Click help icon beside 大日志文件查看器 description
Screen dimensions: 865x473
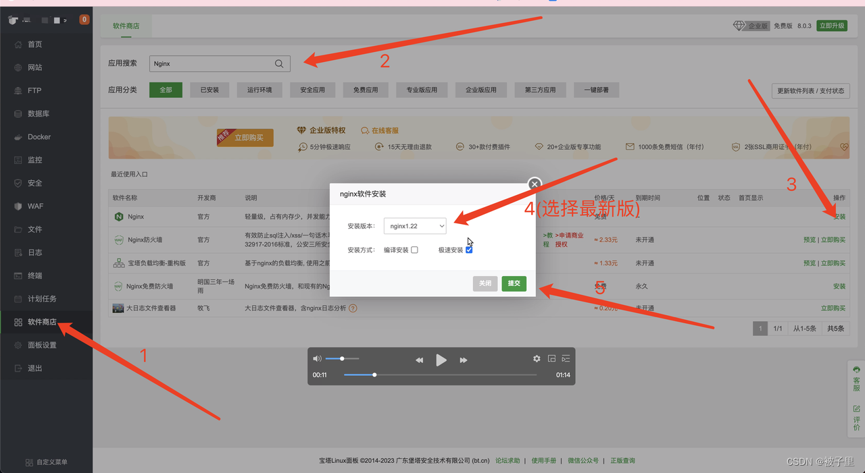pos(353,308)
